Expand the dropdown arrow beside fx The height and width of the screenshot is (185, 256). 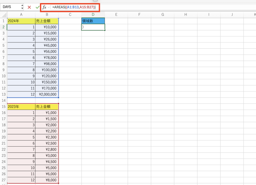point(49,7)
